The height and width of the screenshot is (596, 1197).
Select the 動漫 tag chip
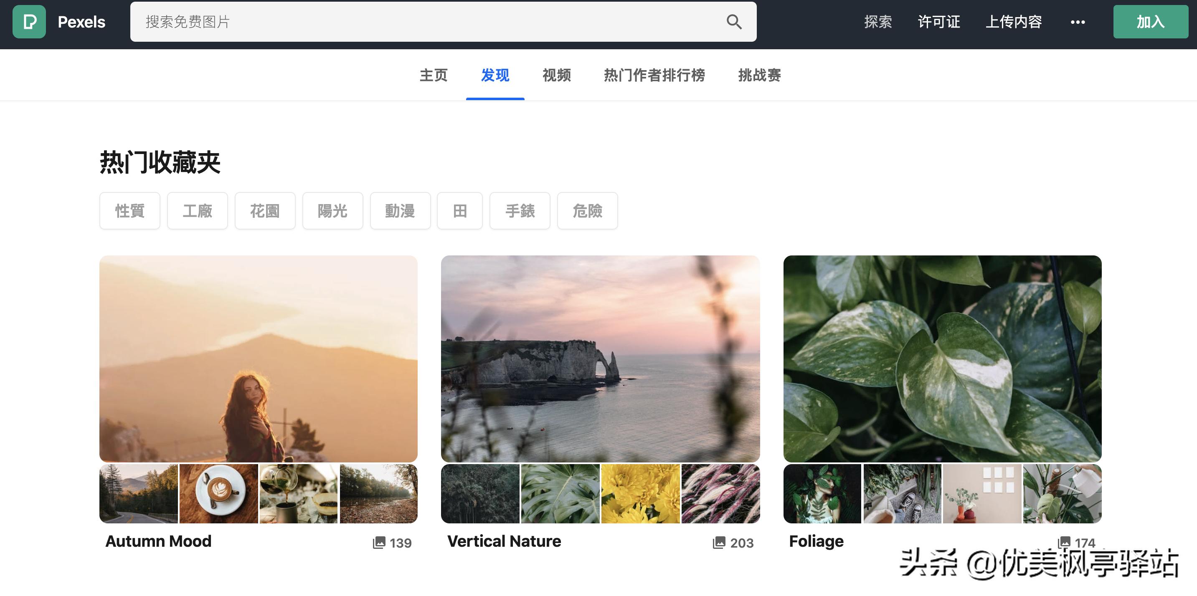coord(400,211)
